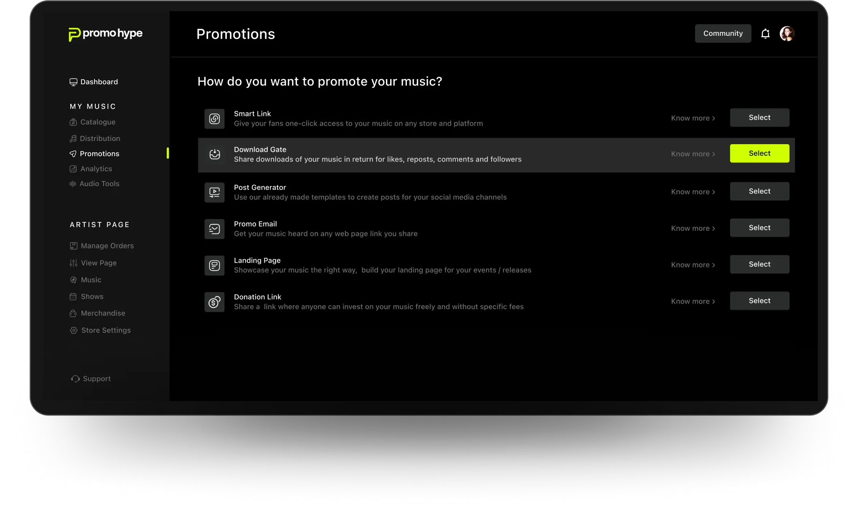Go to Analytics in sidebar

click(91, 169)
